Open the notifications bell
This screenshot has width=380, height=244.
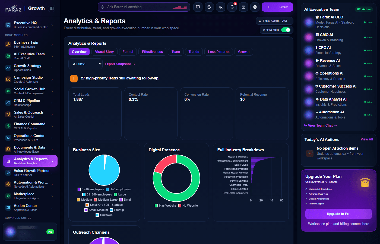coord(232,7)
